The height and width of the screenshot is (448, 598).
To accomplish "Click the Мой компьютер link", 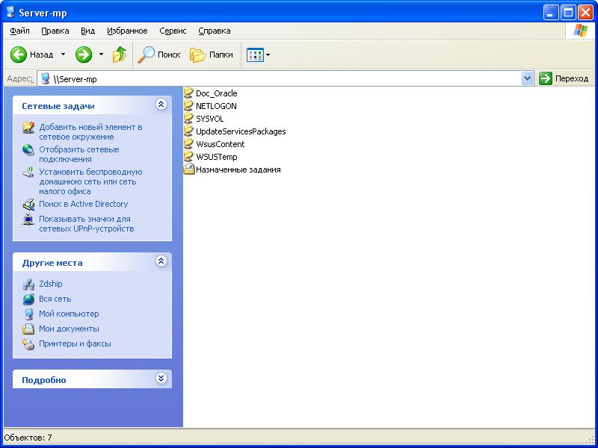I will pos(69,314).
